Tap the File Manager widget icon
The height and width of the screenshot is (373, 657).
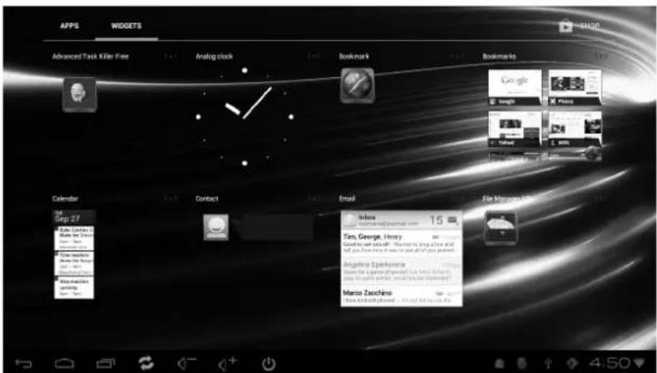click(500, 228)
